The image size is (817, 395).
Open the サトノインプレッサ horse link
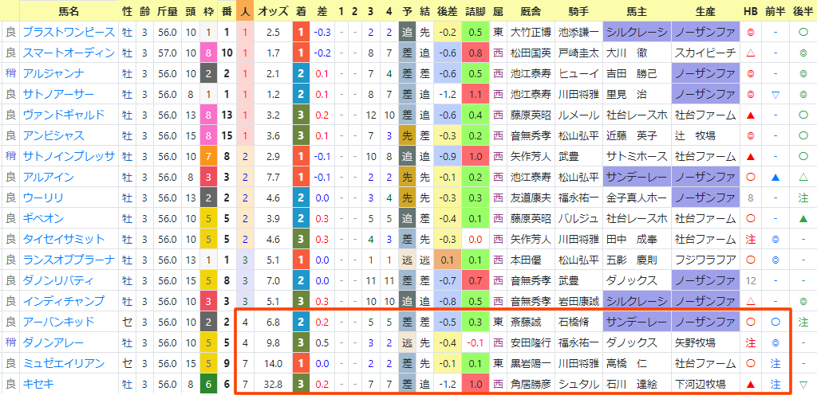(x=69, y=156)
